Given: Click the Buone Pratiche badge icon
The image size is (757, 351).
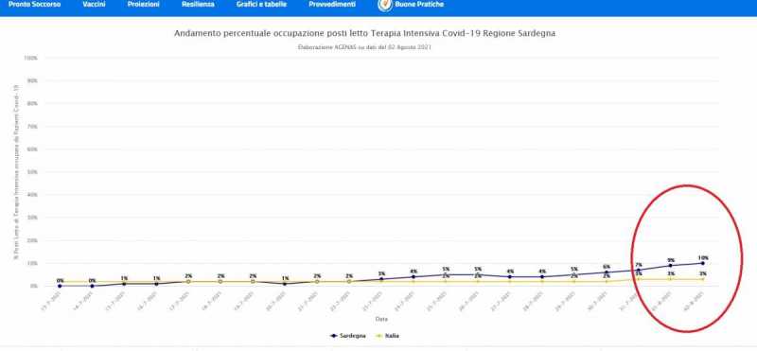Looking at the screenshot, I should click(x=385, y=5).
